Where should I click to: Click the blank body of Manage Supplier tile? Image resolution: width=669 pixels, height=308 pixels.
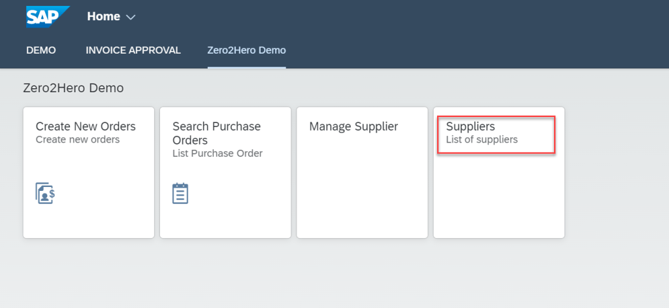(362, 190)
